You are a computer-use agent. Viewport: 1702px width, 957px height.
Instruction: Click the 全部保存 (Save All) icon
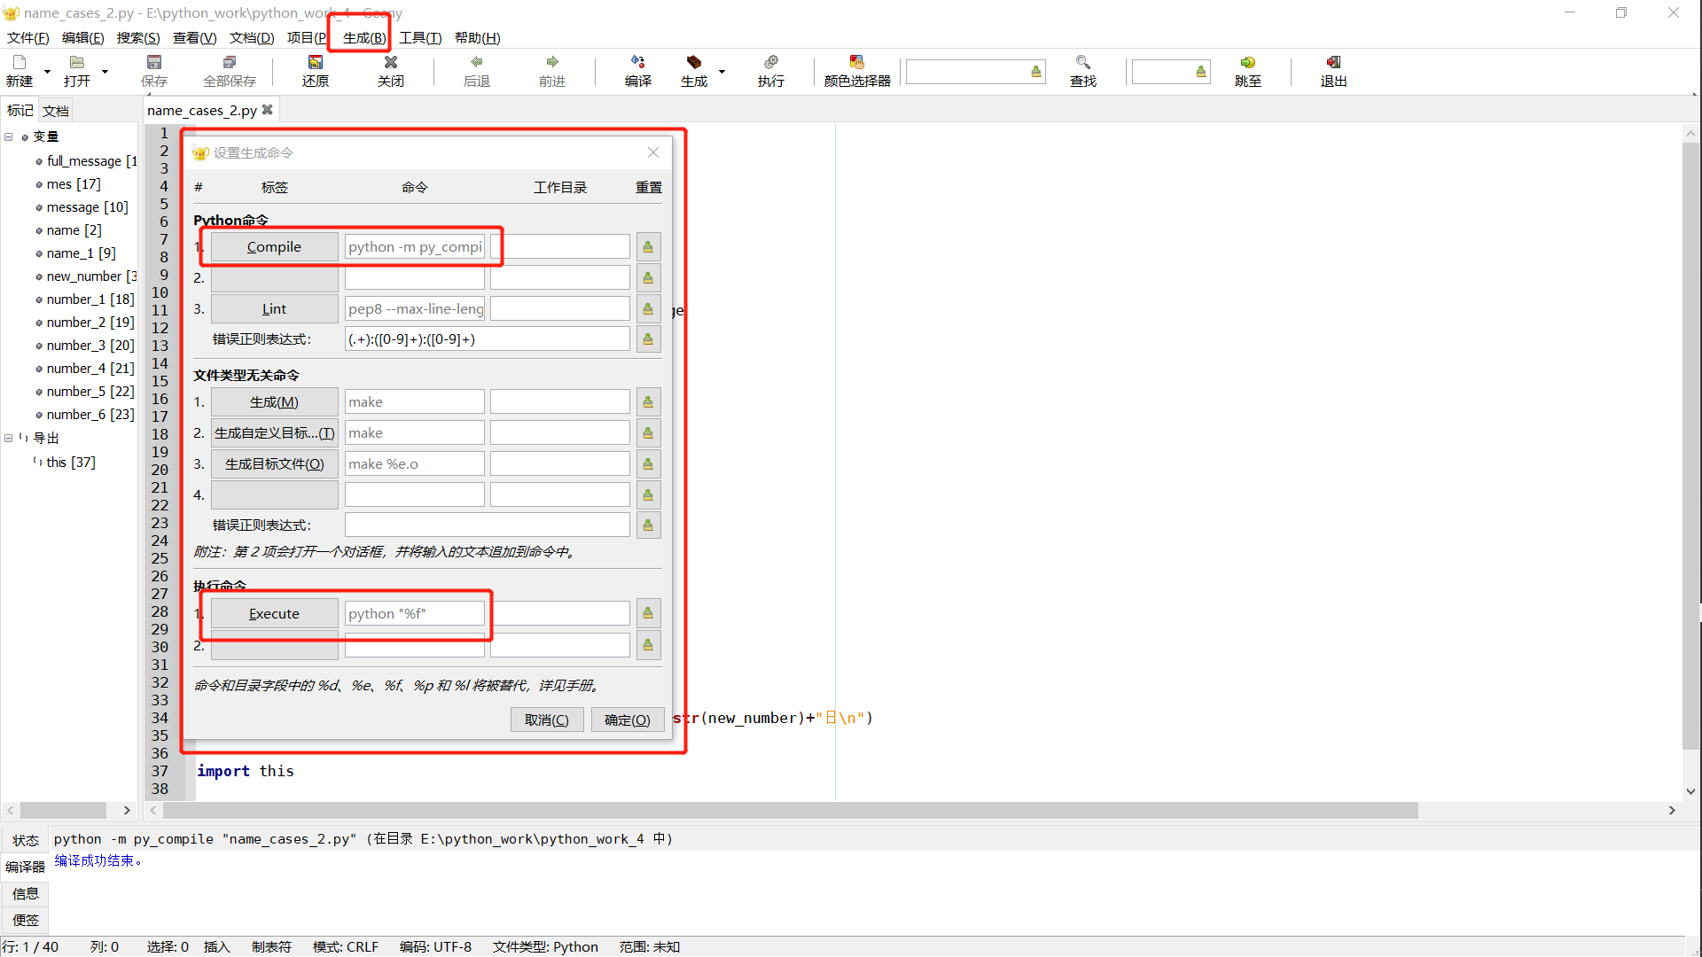230,62
